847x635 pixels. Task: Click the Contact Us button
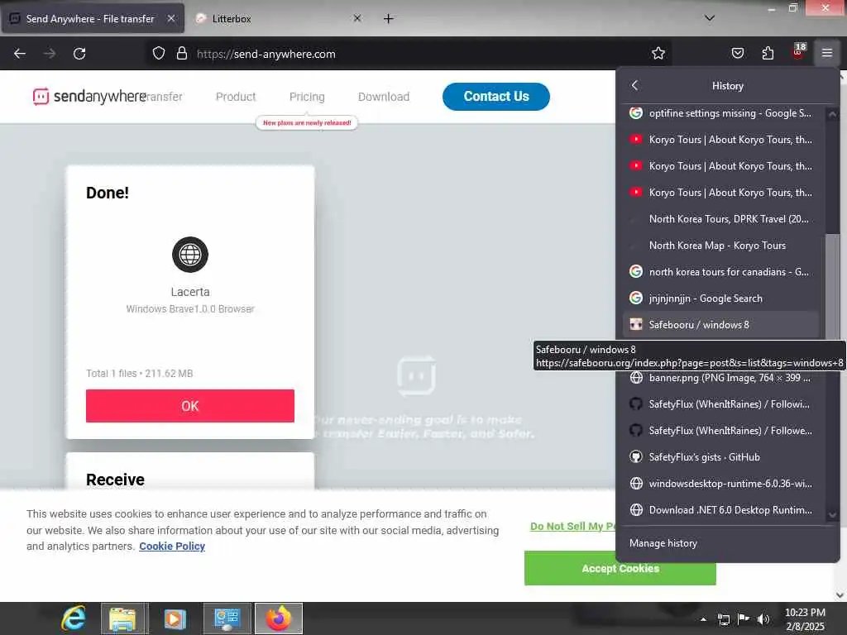tap(496, 97)
